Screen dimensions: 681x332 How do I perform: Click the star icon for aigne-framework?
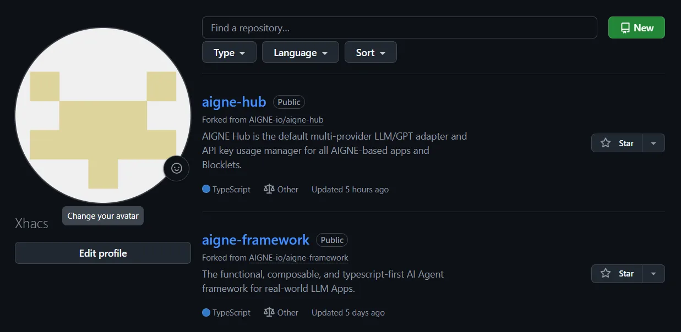coord(606,273)
